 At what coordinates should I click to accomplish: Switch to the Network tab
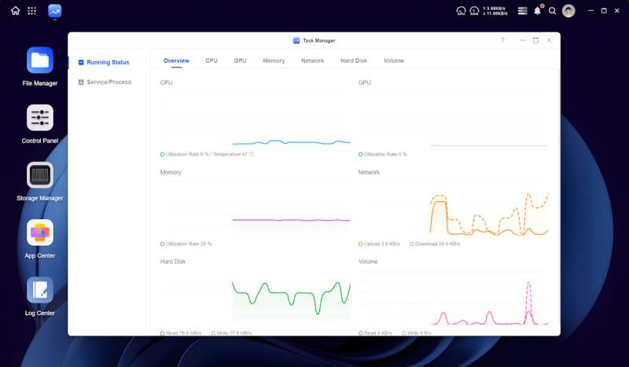click(x=312, y=61)
